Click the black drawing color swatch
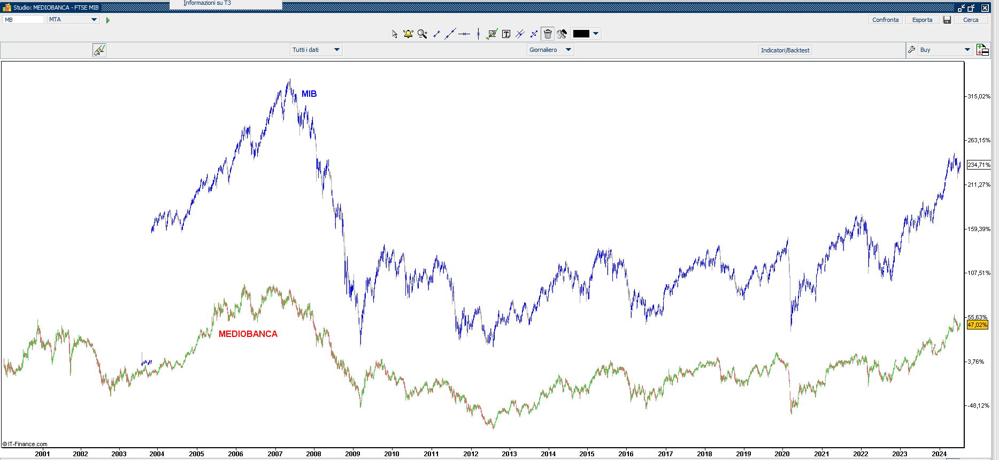The image size is (999, 460). 581,34
